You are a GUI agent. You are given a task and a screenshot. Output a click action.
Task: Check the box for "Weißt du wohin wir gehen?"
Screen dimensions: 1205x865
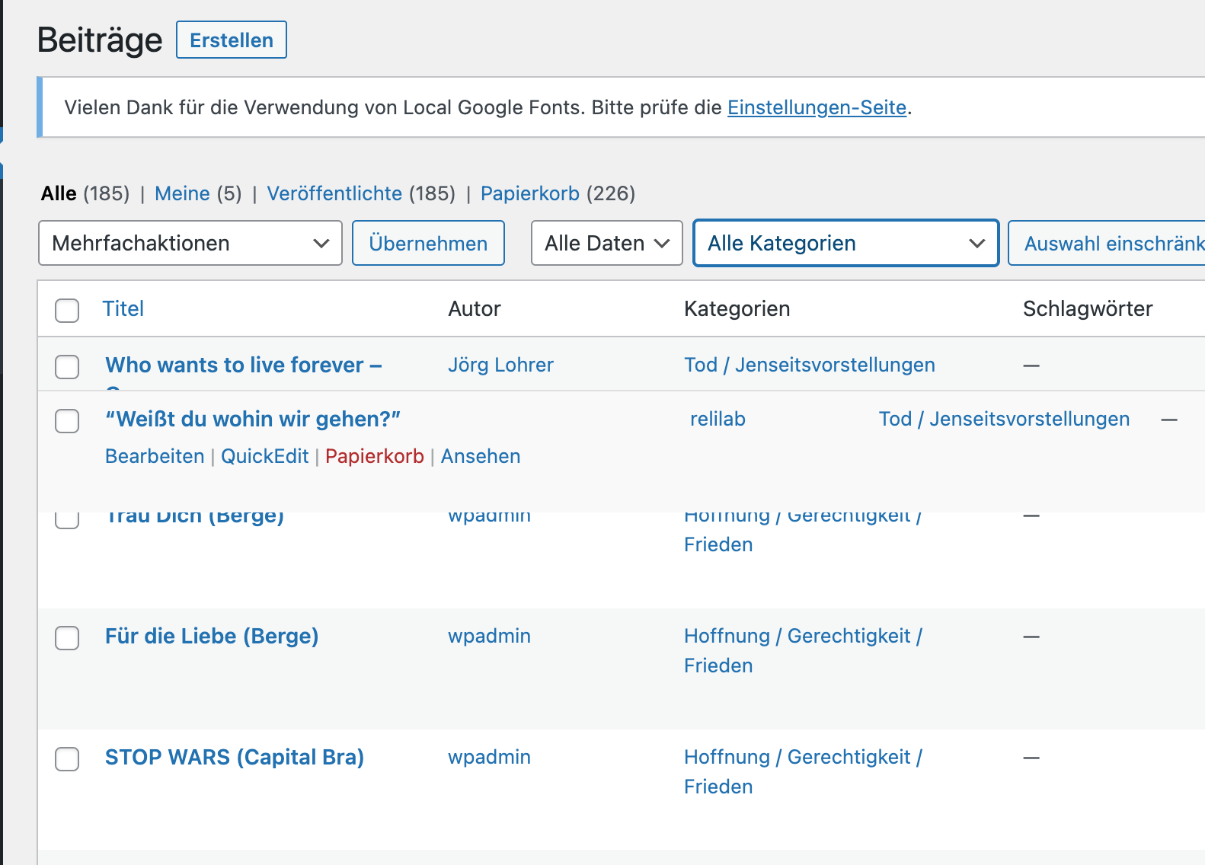pos(67,420)
